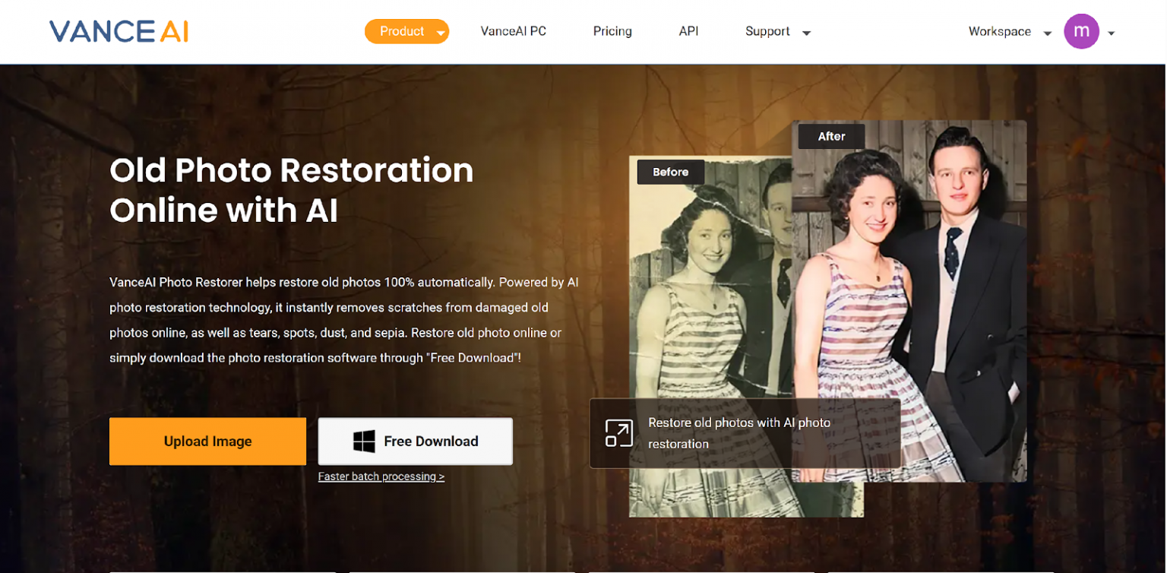Image resolution: width=1167 pixels, height=573 pixels.
Task: Open the Workspace dropdown
Action: 1008,31
